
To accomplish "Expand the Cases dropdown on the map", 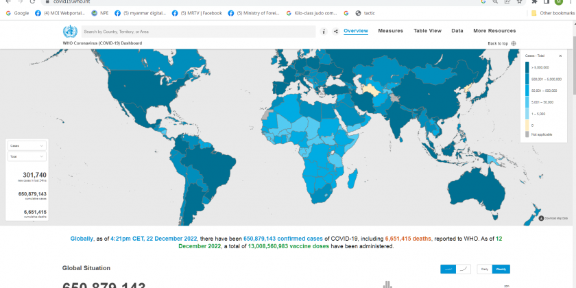I will pos(27,146).
